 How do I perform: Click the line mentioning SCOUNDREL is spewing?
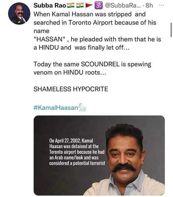pyautogui.click(x=92, y=64)
